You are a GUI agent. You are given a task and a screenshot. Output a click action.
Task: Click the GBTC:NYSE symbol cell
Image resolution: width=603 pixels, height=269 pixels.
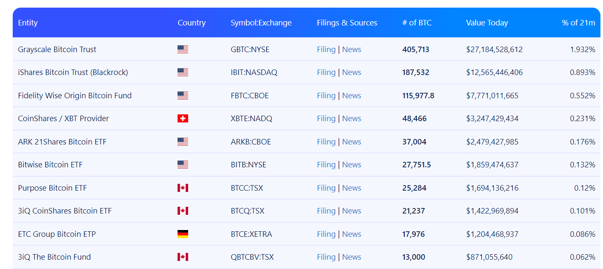(250, 50)
